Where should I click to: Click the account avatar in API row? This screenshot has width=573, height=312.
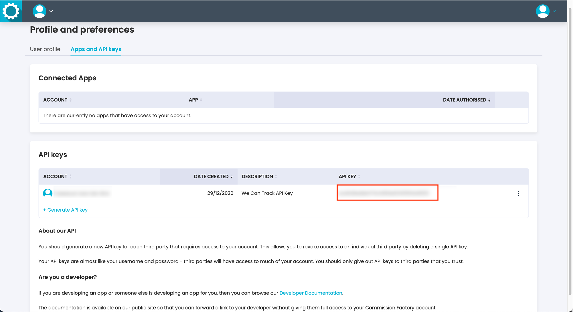click(x=48, y=193)
